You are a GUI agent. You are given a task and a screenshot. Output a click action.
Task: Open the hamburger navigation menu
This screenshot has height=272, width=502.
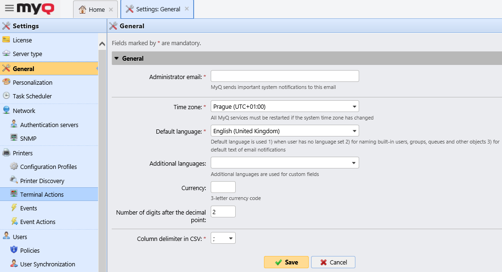coord(8,8)
